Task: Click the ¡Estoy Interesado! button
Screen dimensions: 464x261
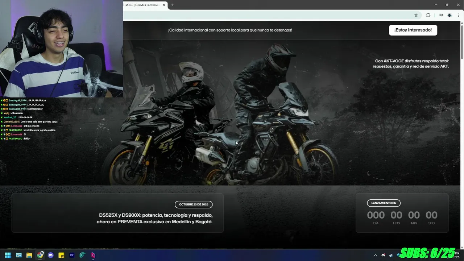Action: pyautogui.click(x=413, y=30)
